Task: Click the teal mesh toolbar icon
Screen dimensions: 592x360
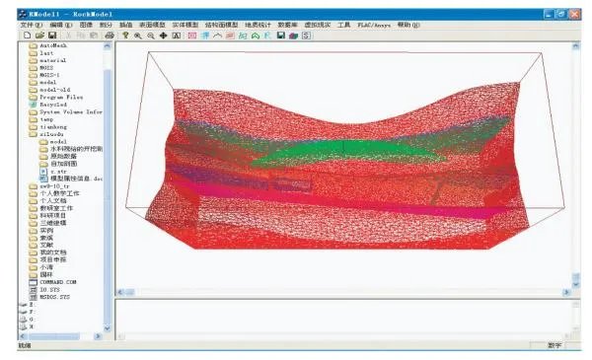Action: pyautogui.click(x=243, y=36)
